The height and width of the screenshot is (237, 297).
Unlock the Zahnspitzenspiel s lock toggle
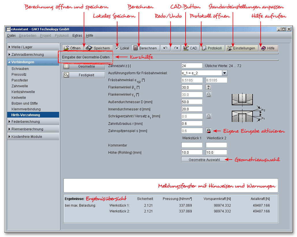pyautogui.click(x=208, y=131)
